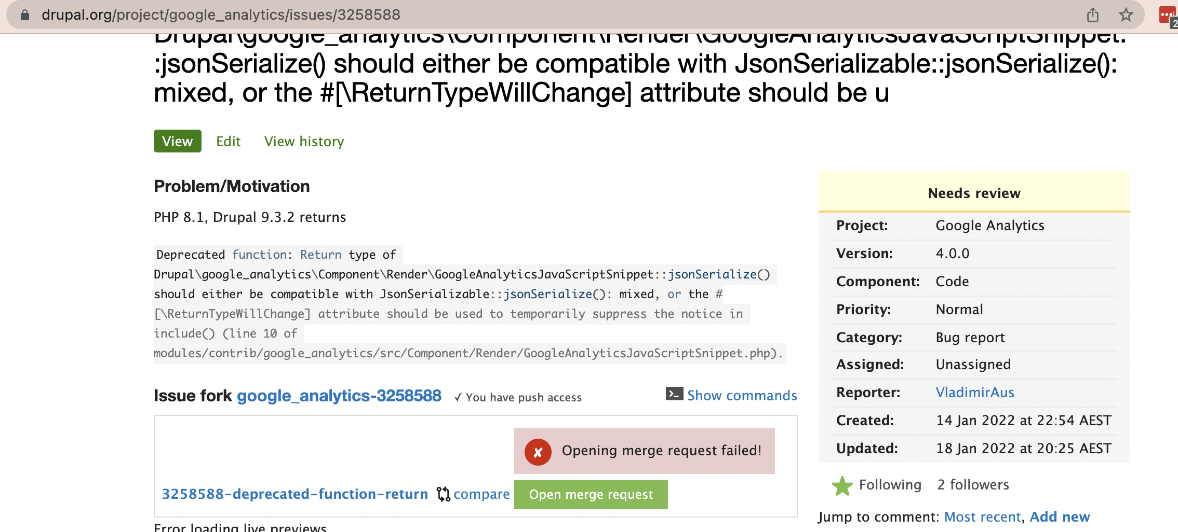Click the compare link
Screen dimensions: 1178x532
click(x=481, y=494)
